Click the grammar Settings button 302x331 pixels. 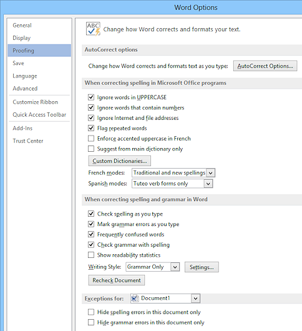[202, 267]
